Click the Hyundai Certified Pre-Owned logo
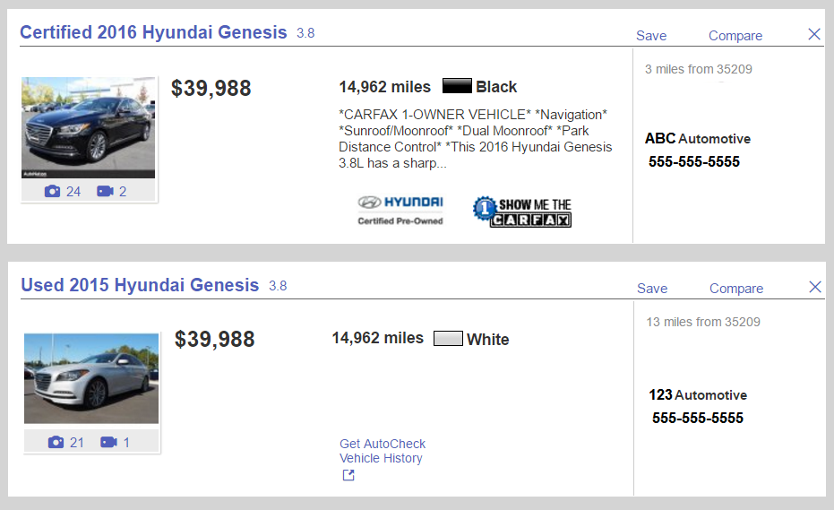 click(x=400, y=211)
